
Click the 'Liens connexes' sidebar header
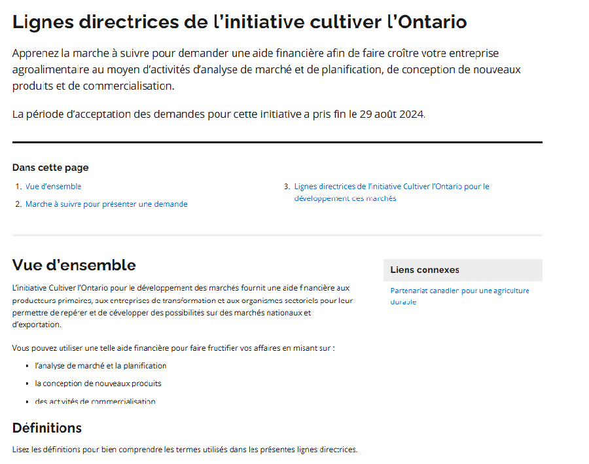click(425, 270)
